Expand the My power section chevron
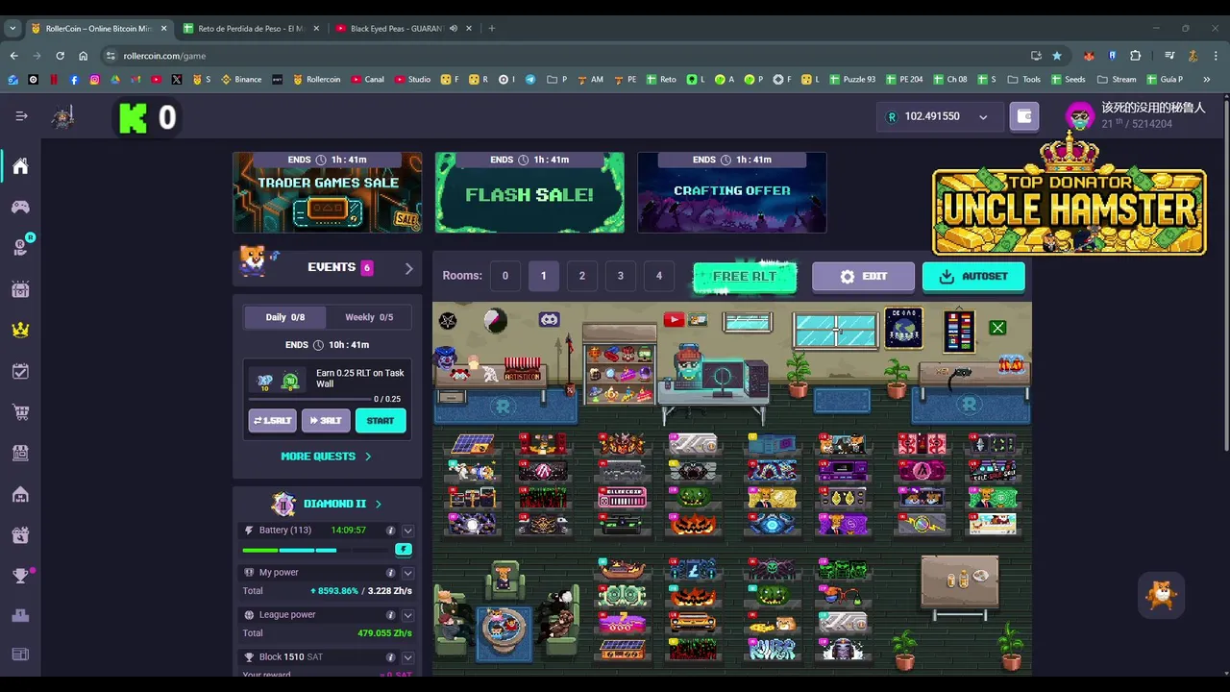The image size is (1230, 692). pos(407,573)
